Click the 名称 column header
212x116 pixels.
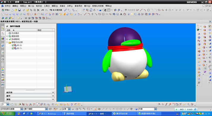(x=21, y=30)
